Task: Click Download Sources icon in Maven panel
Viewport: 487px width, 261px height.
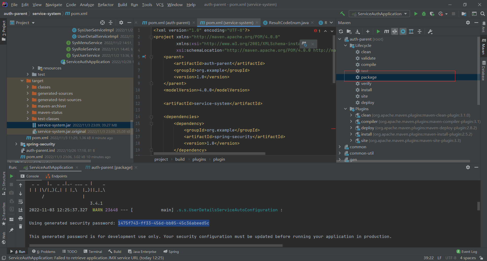Action: pyautogui.click(x=358, y=31)
